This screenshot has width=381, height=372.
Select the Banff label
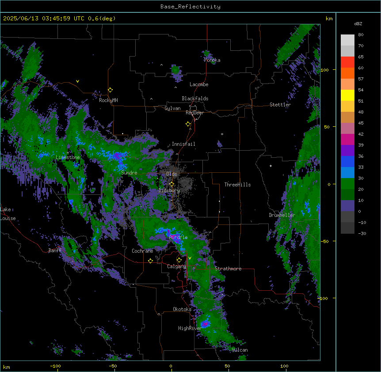click(55, 251)
